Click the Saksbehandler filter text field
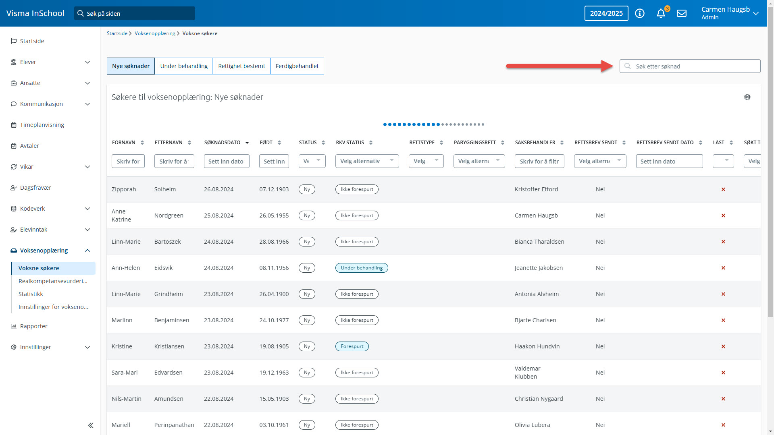The height and width of the screenshot is (435, 774). pyautogui.click(x=539, y=161)
